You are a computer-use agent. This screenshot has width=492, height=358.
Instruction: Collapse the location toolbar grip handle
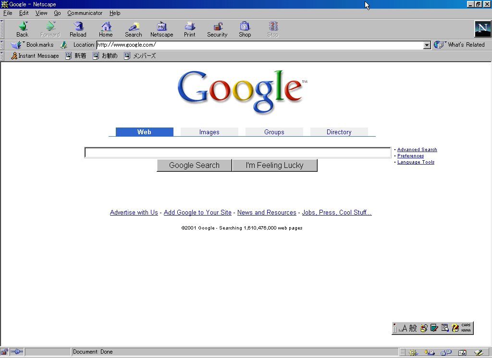click(x=2, y=45)
